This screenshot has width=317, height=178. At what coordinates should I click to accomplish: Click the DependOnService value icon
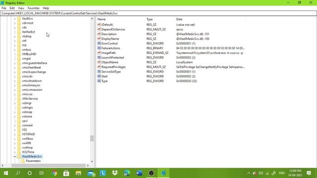click(99, 29)
